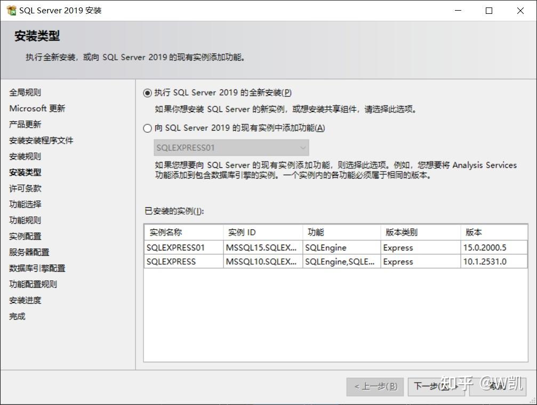Click the 功能 column header
The height and width of the screenshot is (405, 537).
pos(341,232)
